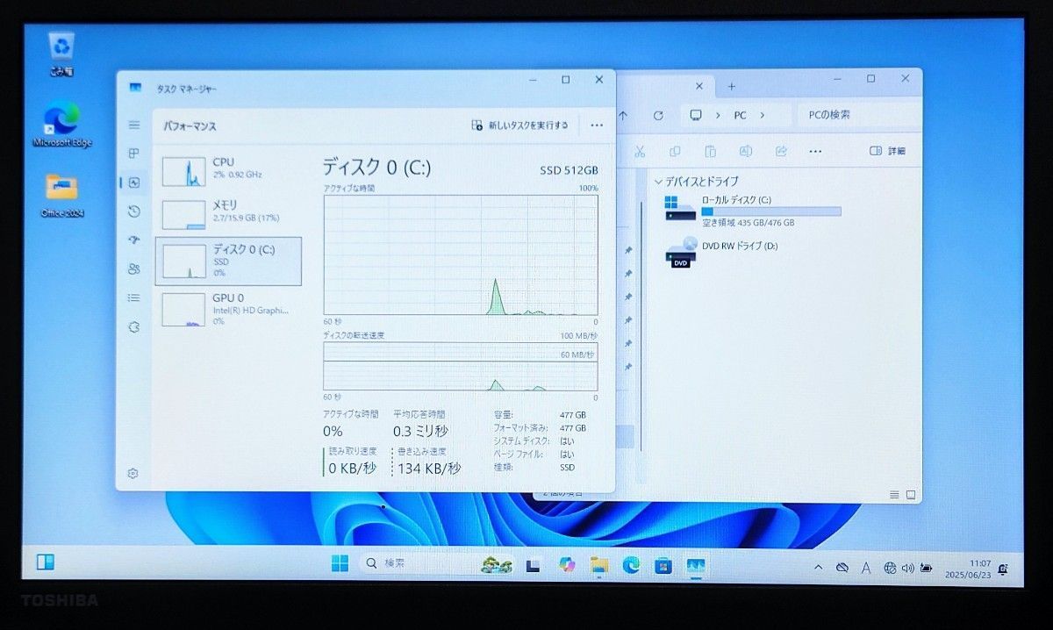The height and width of the screenshot is (630, 1053).
Task: Open App history via the clock icon
Action: click(133, 211)
